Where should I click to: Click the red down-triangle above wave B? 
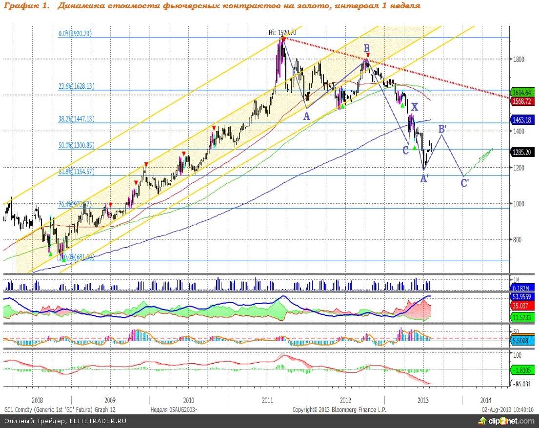(368, 55)
